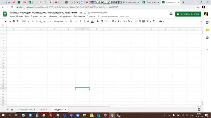Open Chrome from the taskbar

pos(112,115)
